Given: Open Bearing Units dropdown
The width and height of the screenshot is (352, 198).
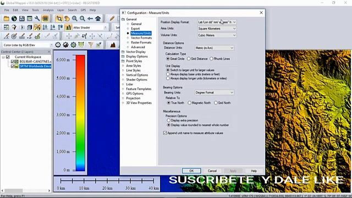Looking at the screenshot, I should (x=214, y=92).
